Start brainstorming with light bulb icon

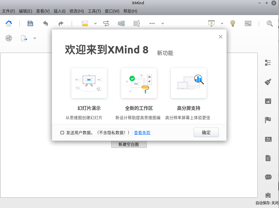click(x=233, y=23)
